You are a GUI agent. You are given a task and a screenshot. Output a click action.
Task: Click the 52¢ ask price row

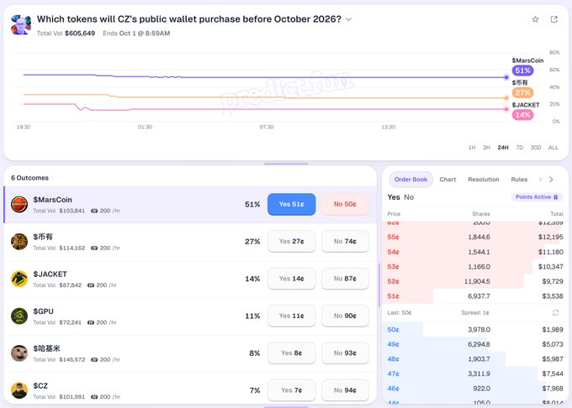[475, 281]
